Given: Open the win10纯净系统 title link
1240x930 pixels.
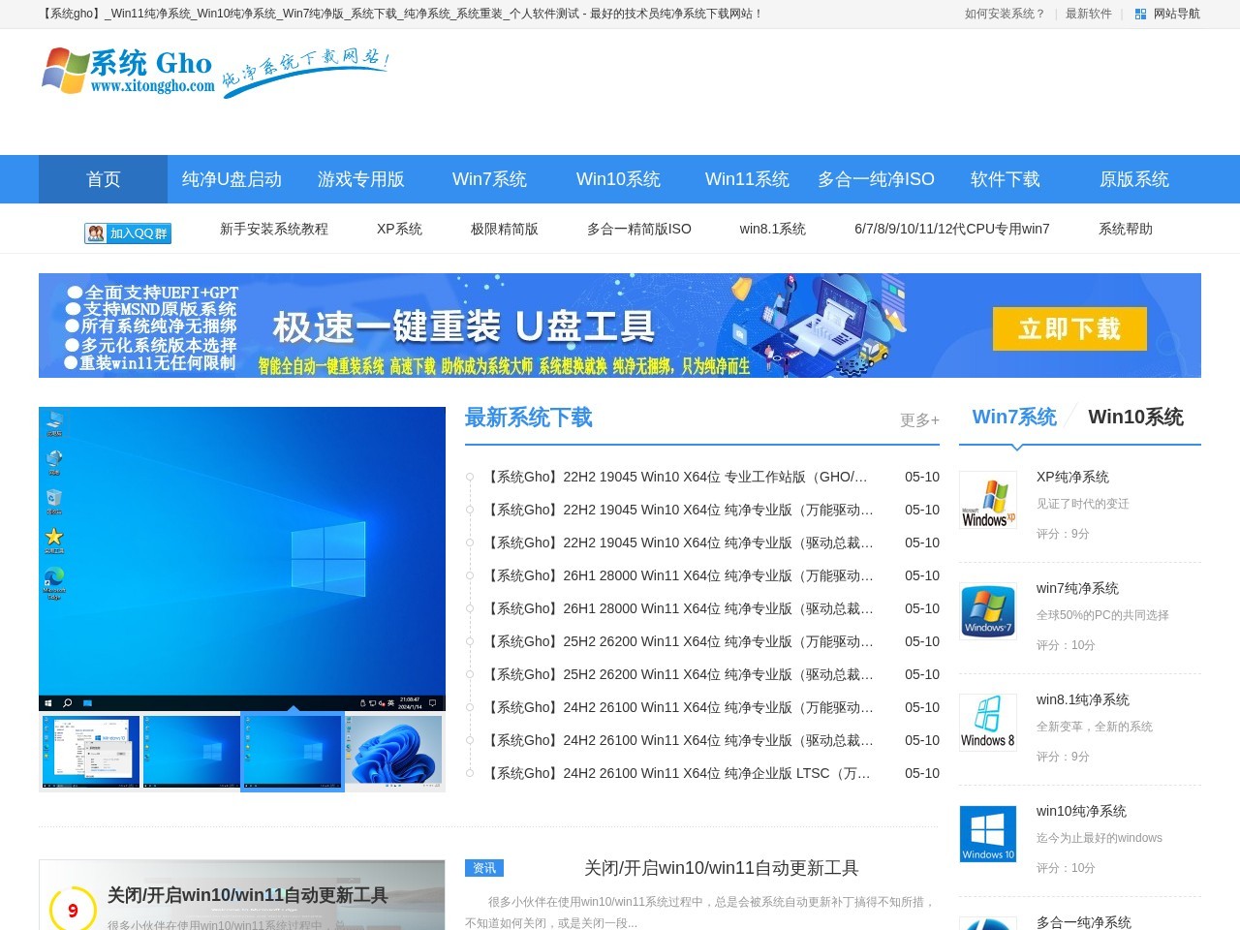Looking at the screenshot, I should [x=1081, y=811].
